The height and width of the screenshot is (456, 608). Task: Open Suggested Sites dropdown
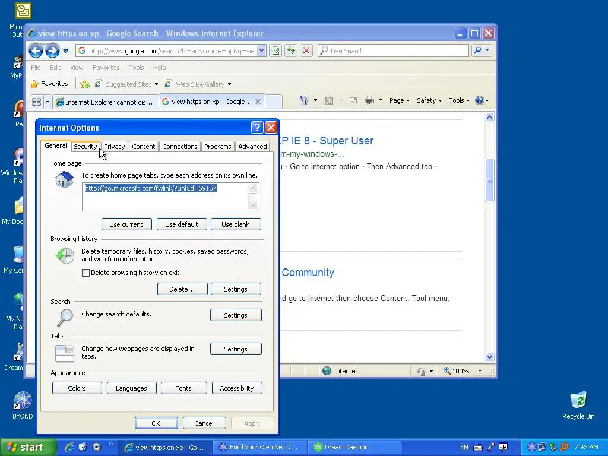[126, 84]
